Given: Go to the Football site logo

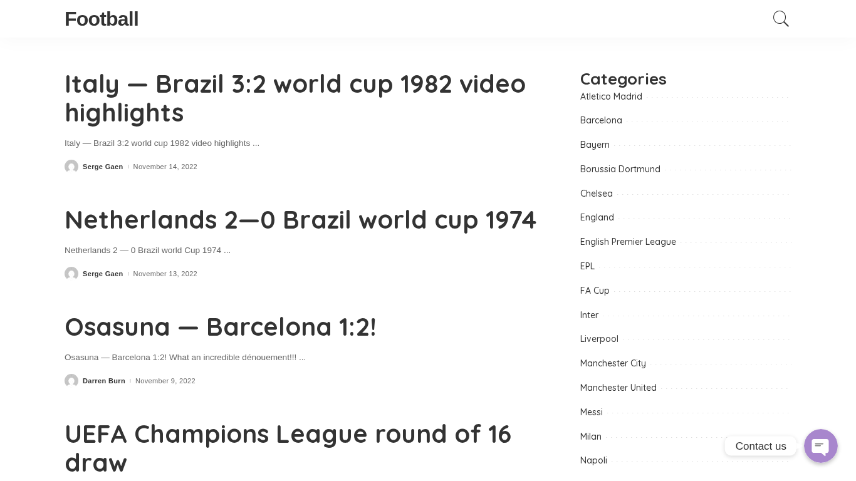Looking at the screenshot, I should click(x=102, y=19).
